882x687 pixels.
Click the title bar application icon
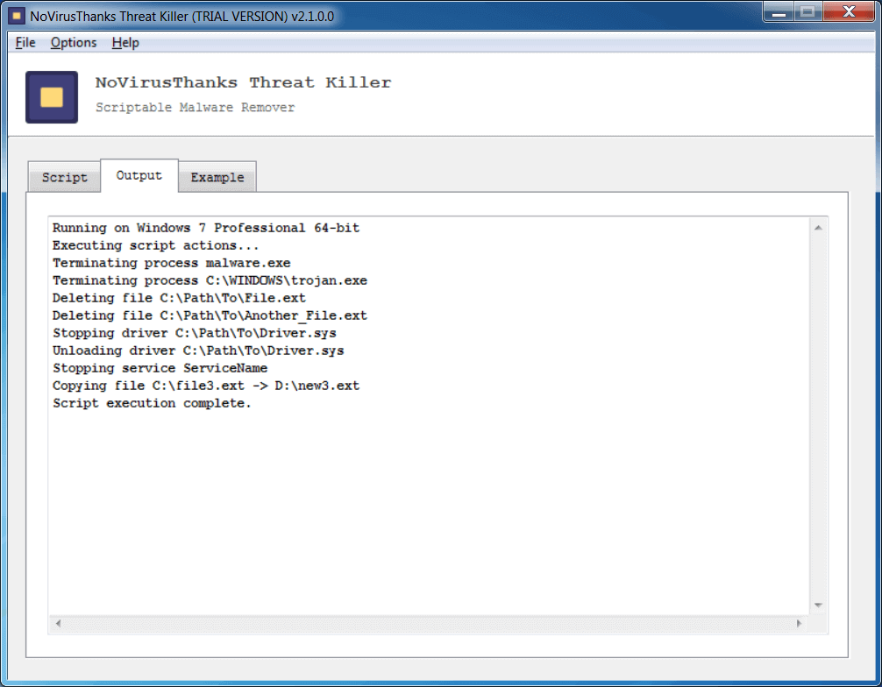coord(17,16)
